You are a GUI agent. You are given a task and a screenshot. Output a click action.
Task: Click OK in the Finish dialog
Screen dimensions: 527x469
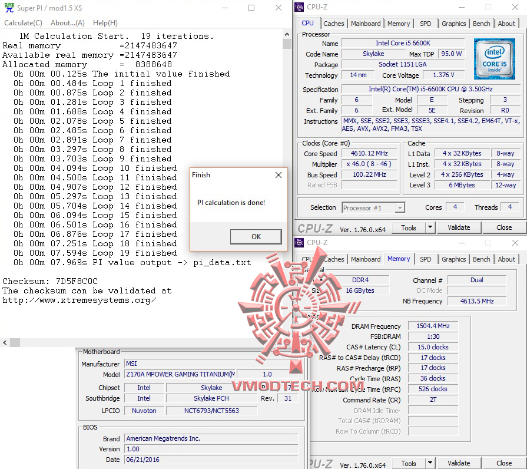coord(256,236)
